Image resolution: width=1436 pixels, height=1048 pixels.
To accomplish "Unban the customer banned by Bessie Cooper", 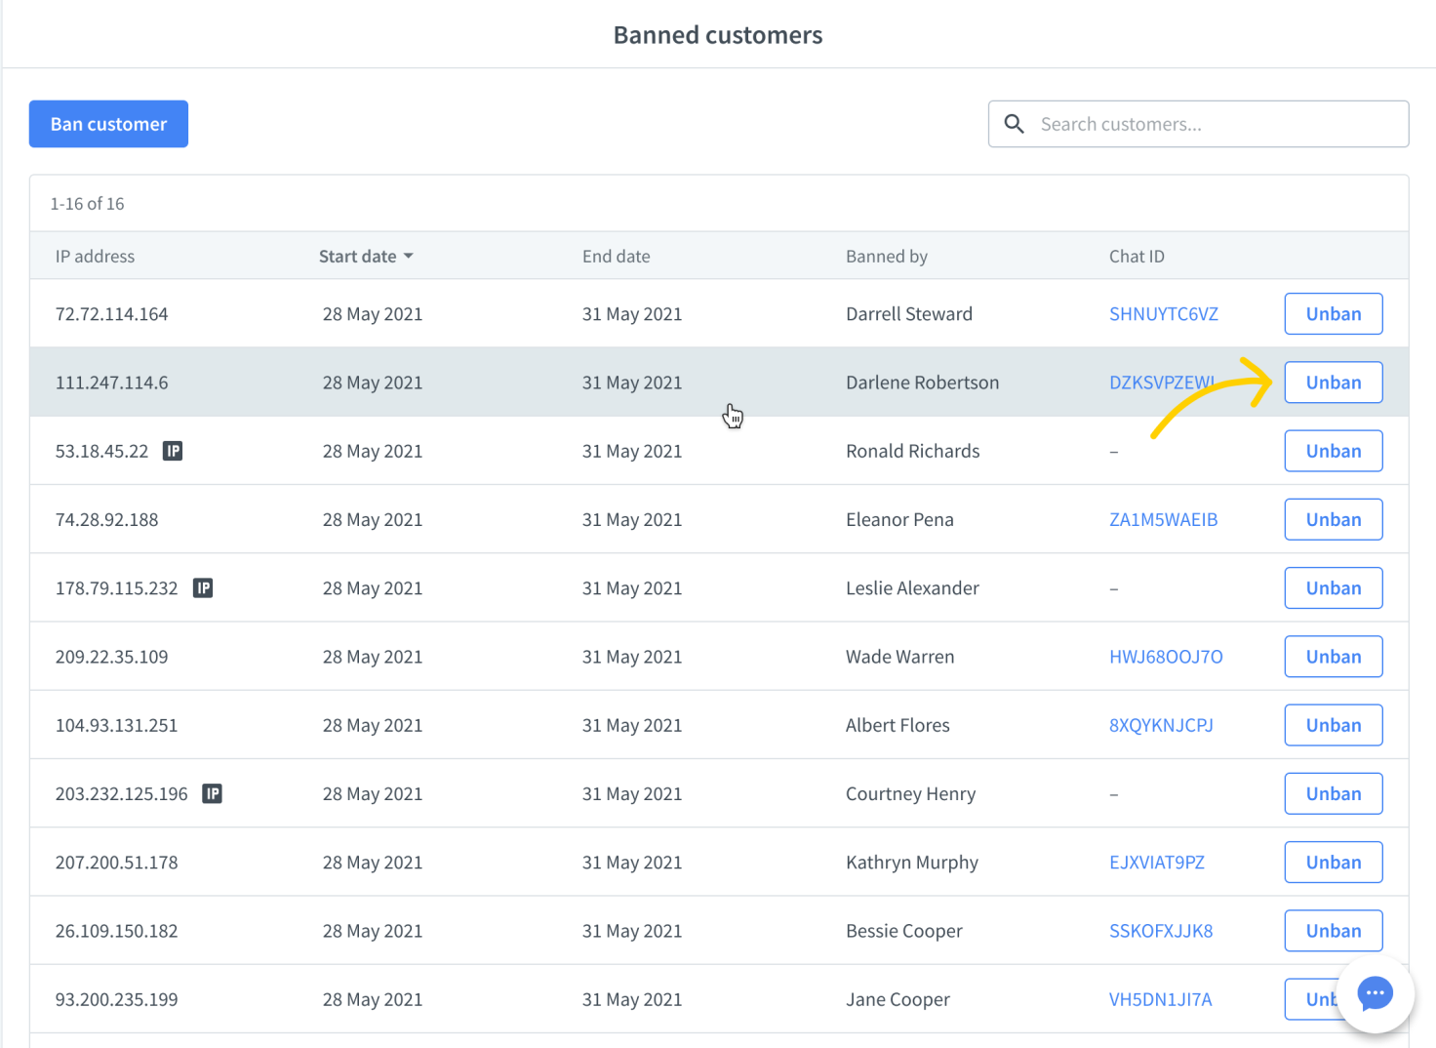I will [x=1333, y=931].
